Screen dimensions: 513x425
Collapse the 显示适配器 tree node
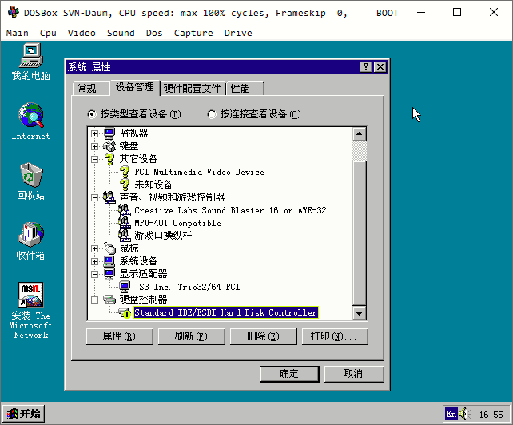click(94, 274)
